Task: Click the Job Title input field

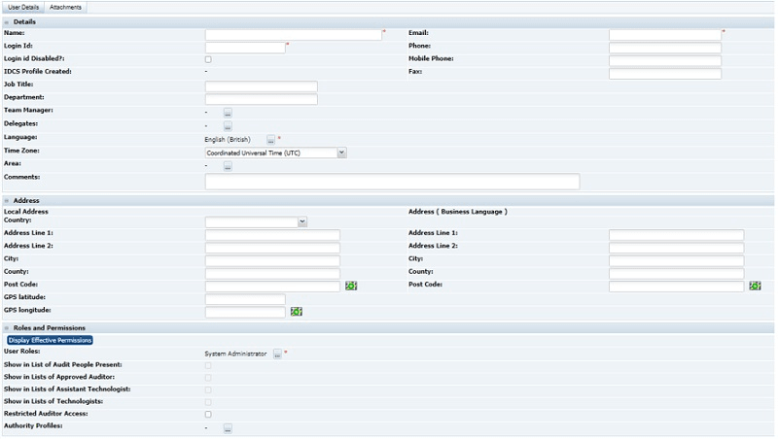Action: 261,86
